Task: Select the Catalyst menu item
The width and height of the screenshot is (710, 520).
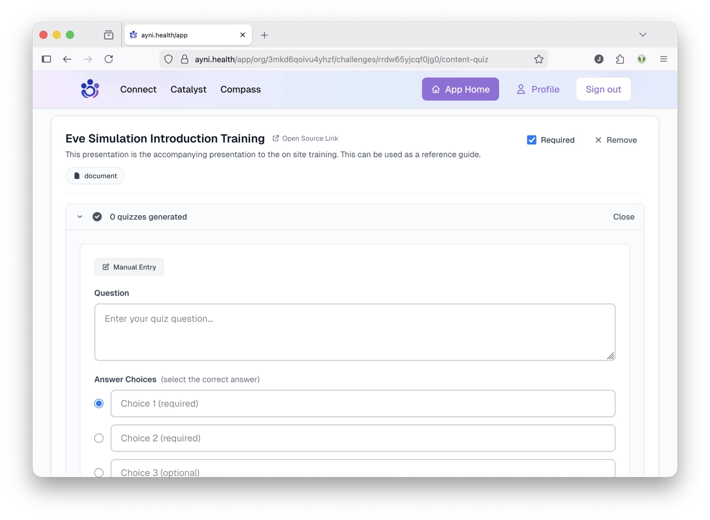Action: (188, 89)
